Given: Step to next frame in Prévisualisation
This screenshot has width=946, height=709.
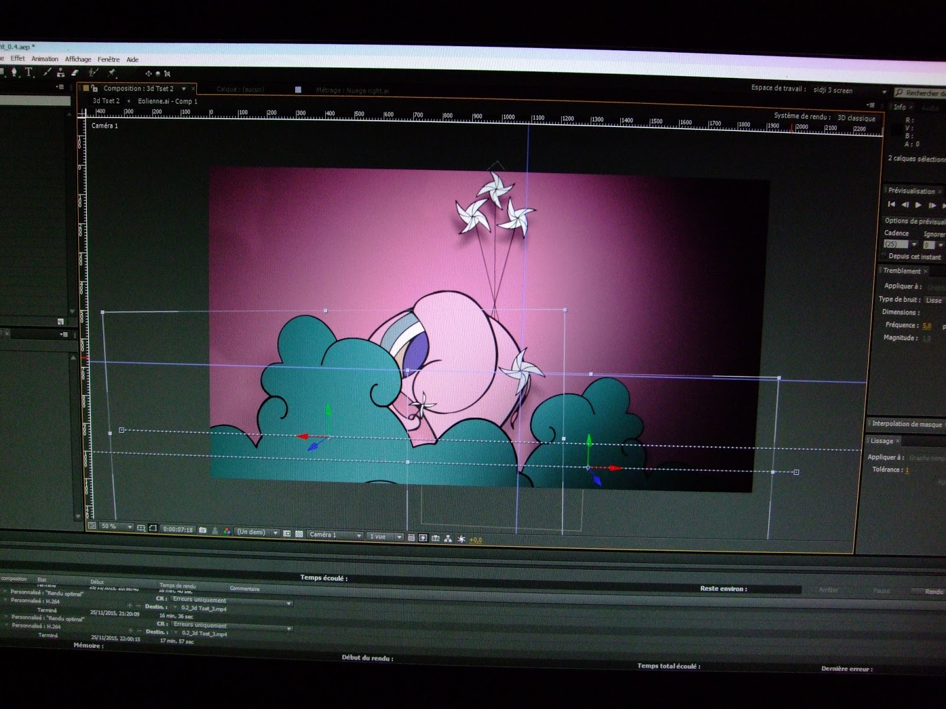Looking at the screenshot, I should 932,206.
